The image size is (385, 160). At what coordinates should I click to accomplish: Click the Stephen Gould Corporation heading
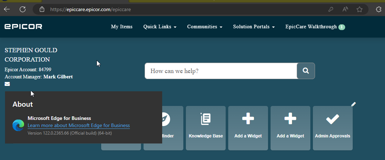pos(31,55)
